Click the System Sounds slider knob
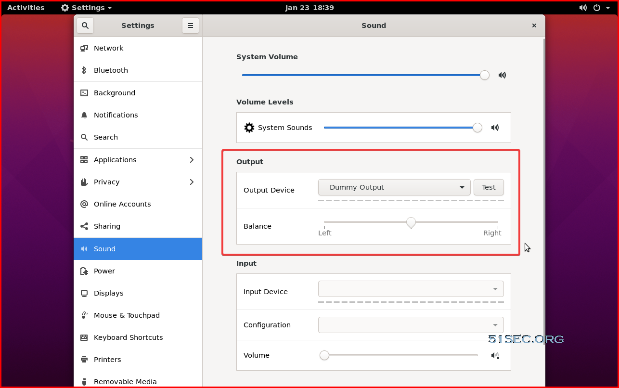 click(x=477, y=128)
